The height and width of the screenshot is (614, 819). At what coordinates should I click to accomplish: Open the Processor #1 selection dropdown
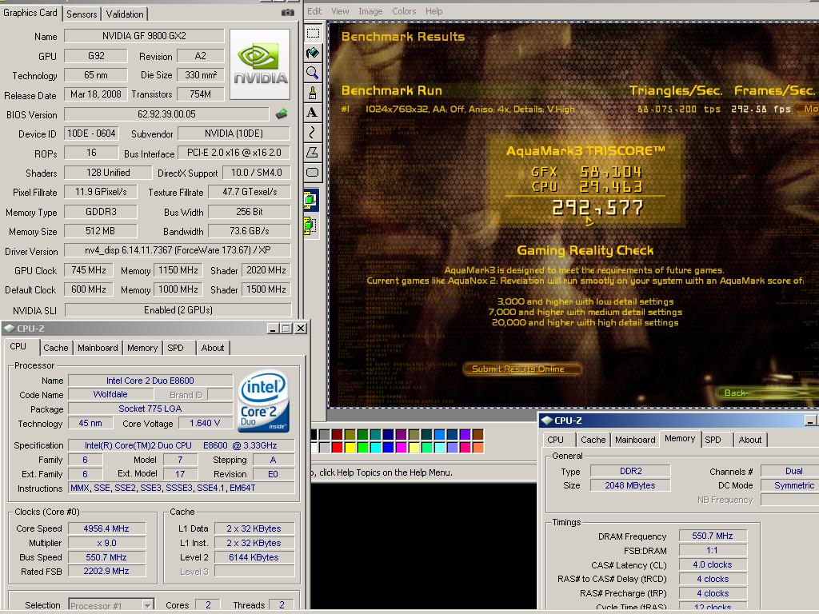147,606
